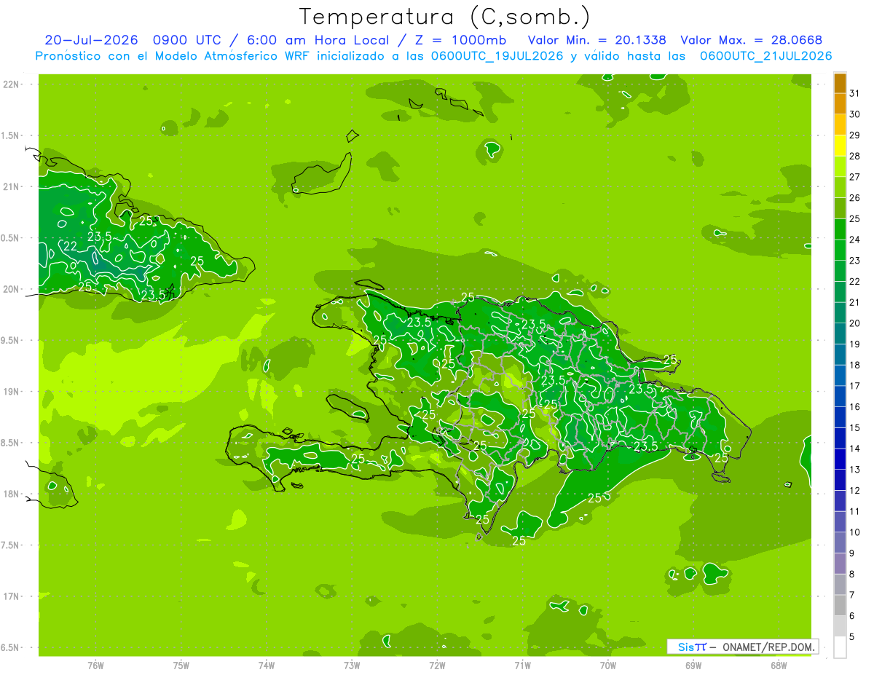This screenshot has width=874, height=675.
Task: Click legend scale value '28'
Action: click(854, 156)
